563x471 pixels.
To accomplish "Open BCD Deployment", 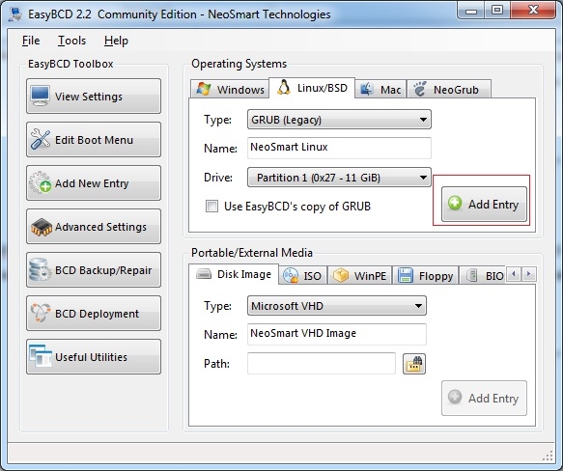I will (94, 314).
